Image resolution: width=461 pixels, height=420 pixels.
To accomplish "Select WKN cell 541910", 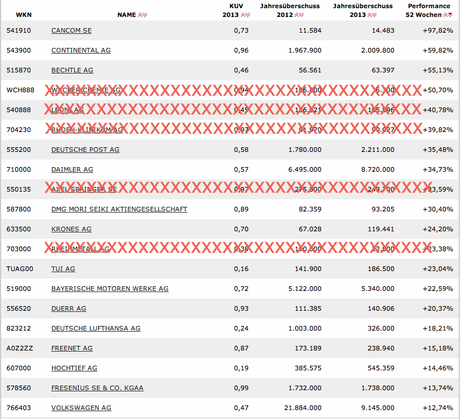I will (x=19, y=30).
